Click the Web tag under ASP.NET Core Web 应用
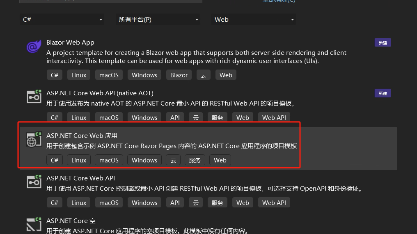This screenshot has height=234, width=417. point(220,160)
